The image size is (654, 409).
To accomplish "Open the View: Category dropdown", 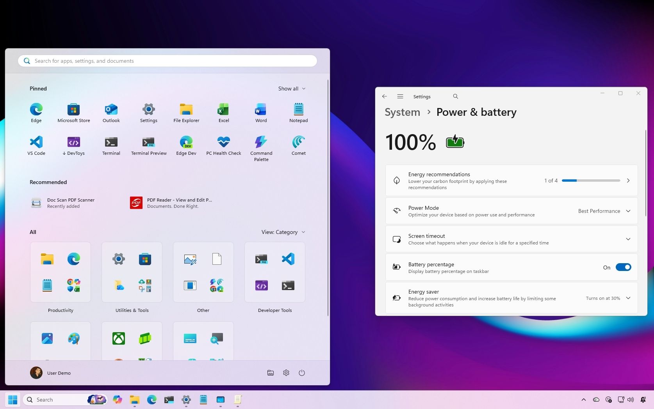I will coord(283,232).
